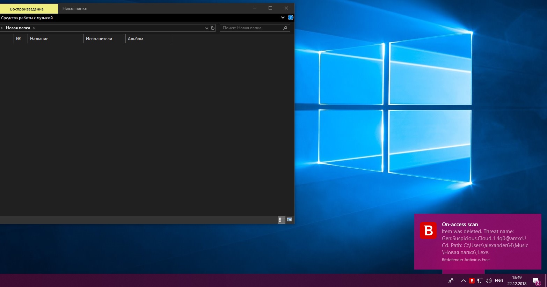
Task: Show hidden tray icons chevron
Action: click(464, 281)
